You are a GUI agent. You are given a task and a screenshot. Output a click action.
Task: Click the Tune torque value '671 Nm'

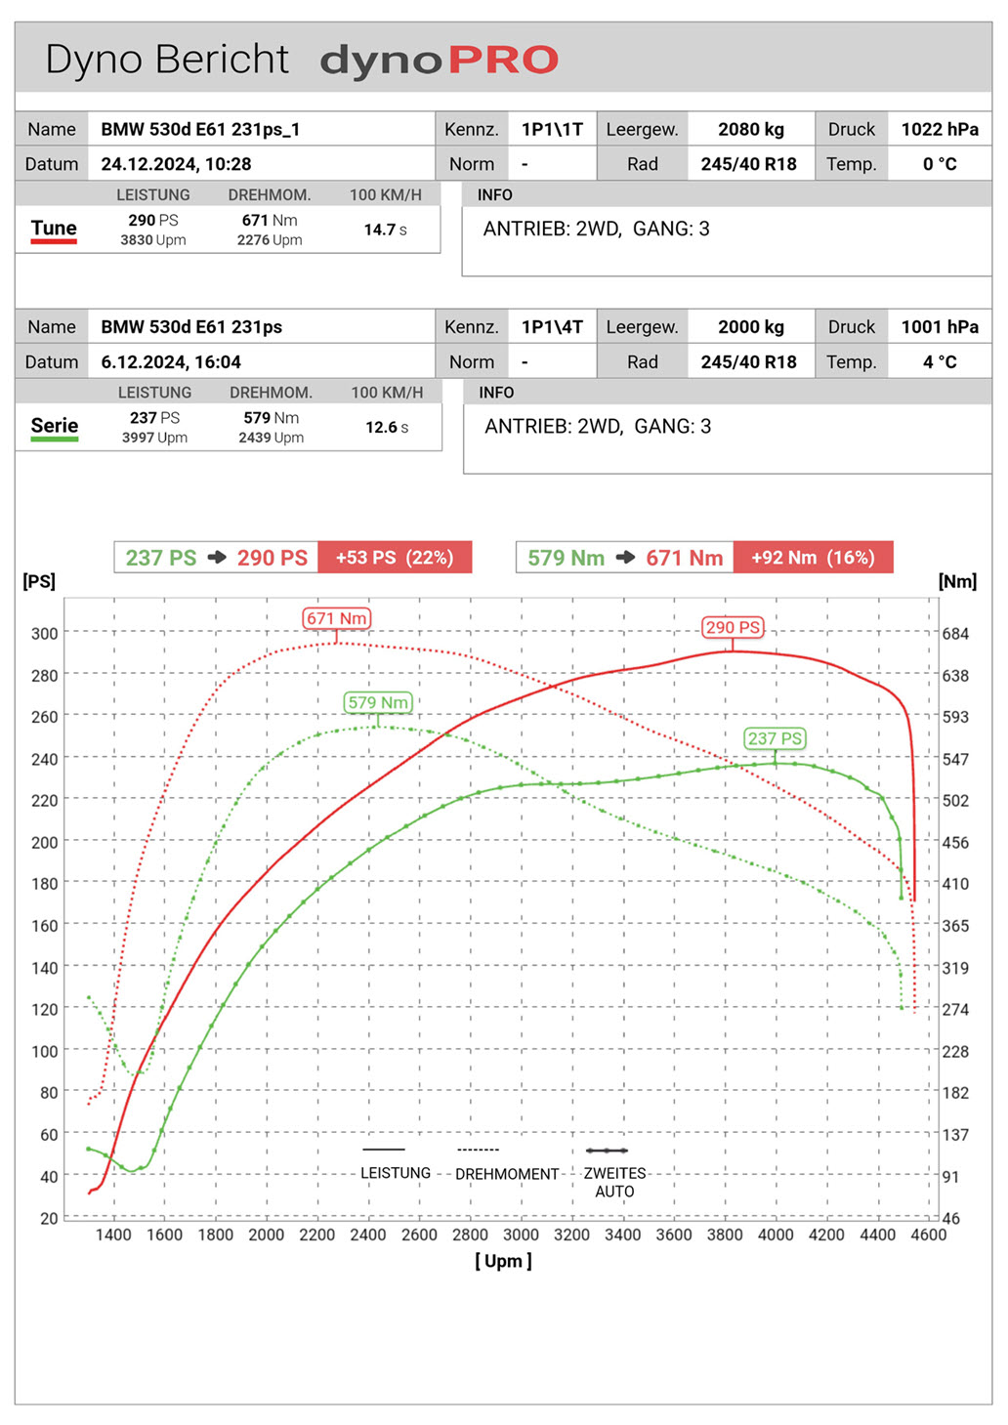click(x=270, y=221)
